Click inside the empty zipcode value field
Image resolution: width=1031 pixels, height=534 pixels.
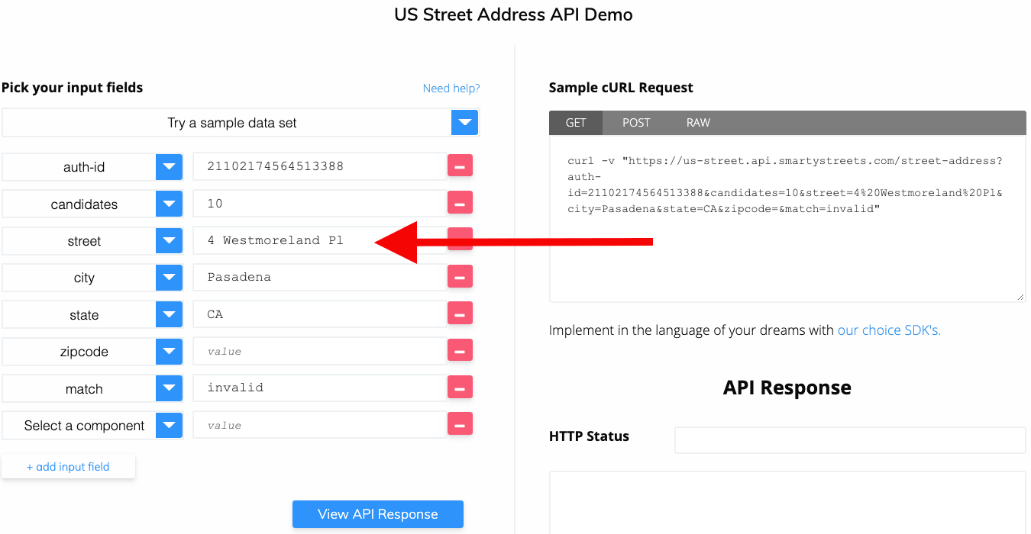pyautogui.click(x=321, y=350)
